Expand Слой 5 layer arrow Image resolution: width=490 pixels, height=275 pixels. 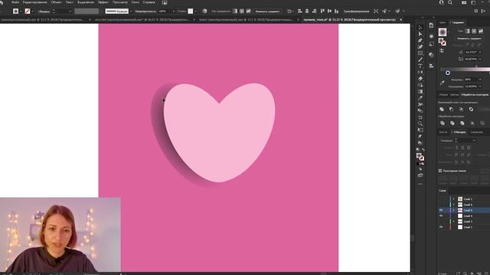coord(454,210)
